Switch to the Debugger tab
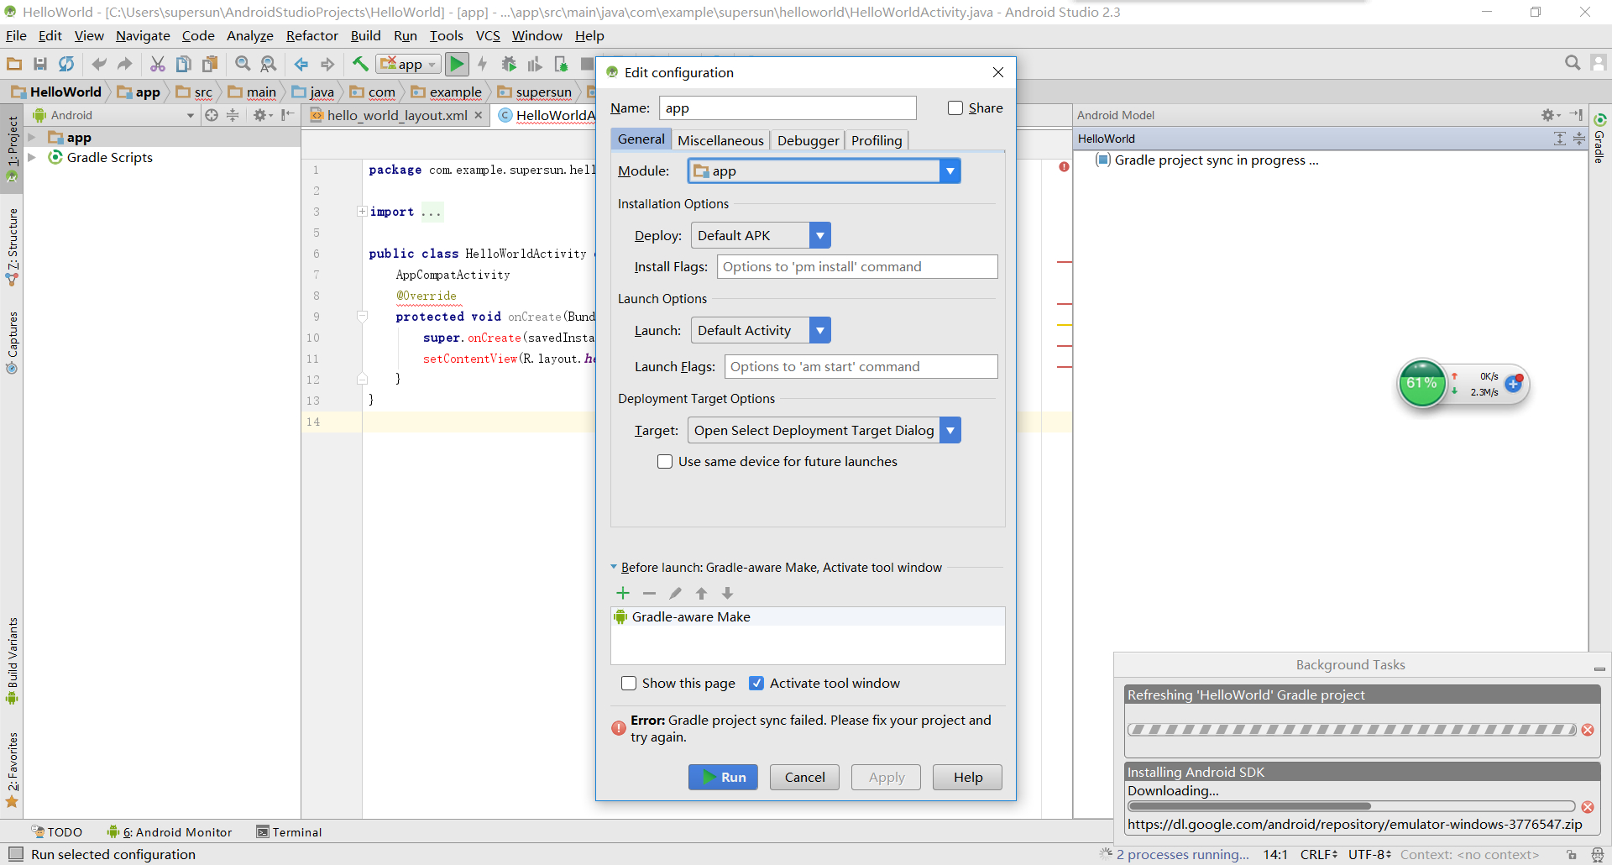 pos(808,140)
